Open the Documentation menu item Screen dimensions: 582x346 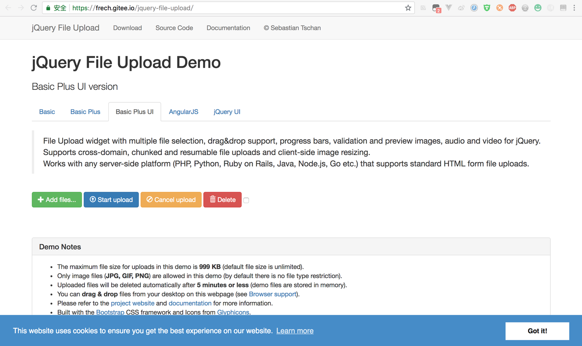[228, 28]
